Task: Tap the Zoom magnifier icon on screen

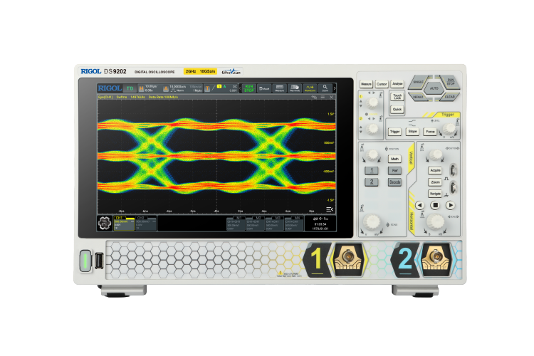Action: pyautogui.click(x=325, y=88)
